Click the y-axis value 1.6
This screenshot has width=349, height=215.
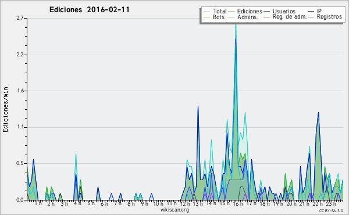[21, 91]
